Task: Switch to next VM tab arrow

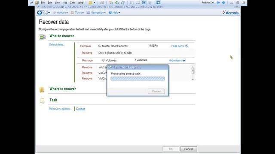Action: tap(223, 3)
